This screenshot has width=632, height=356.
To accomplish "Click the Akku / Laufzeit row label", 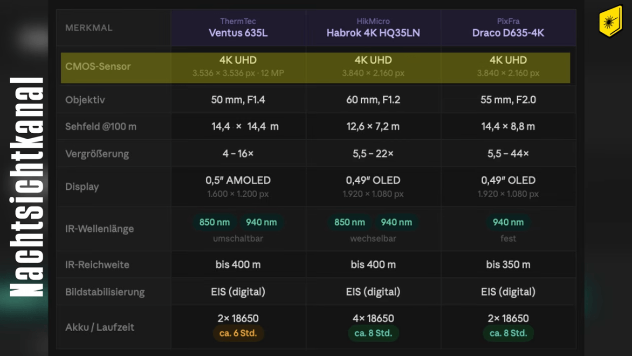I will 100,327.
